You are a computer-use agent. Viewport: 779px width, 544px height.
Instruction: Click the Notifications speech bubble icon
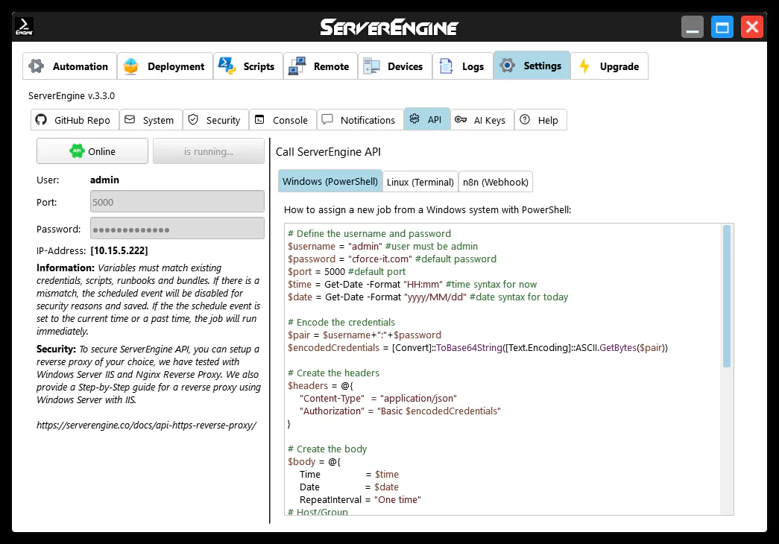pos(327,120)
